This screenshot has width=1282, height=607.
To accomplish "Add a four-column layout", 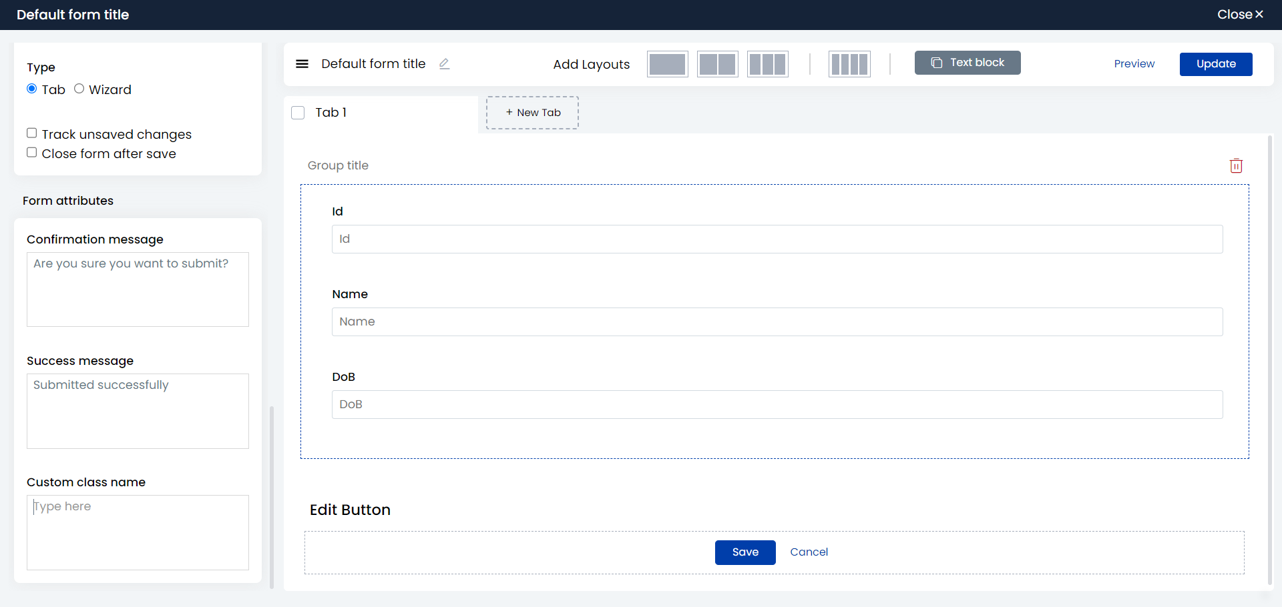I will click(849, 64).
